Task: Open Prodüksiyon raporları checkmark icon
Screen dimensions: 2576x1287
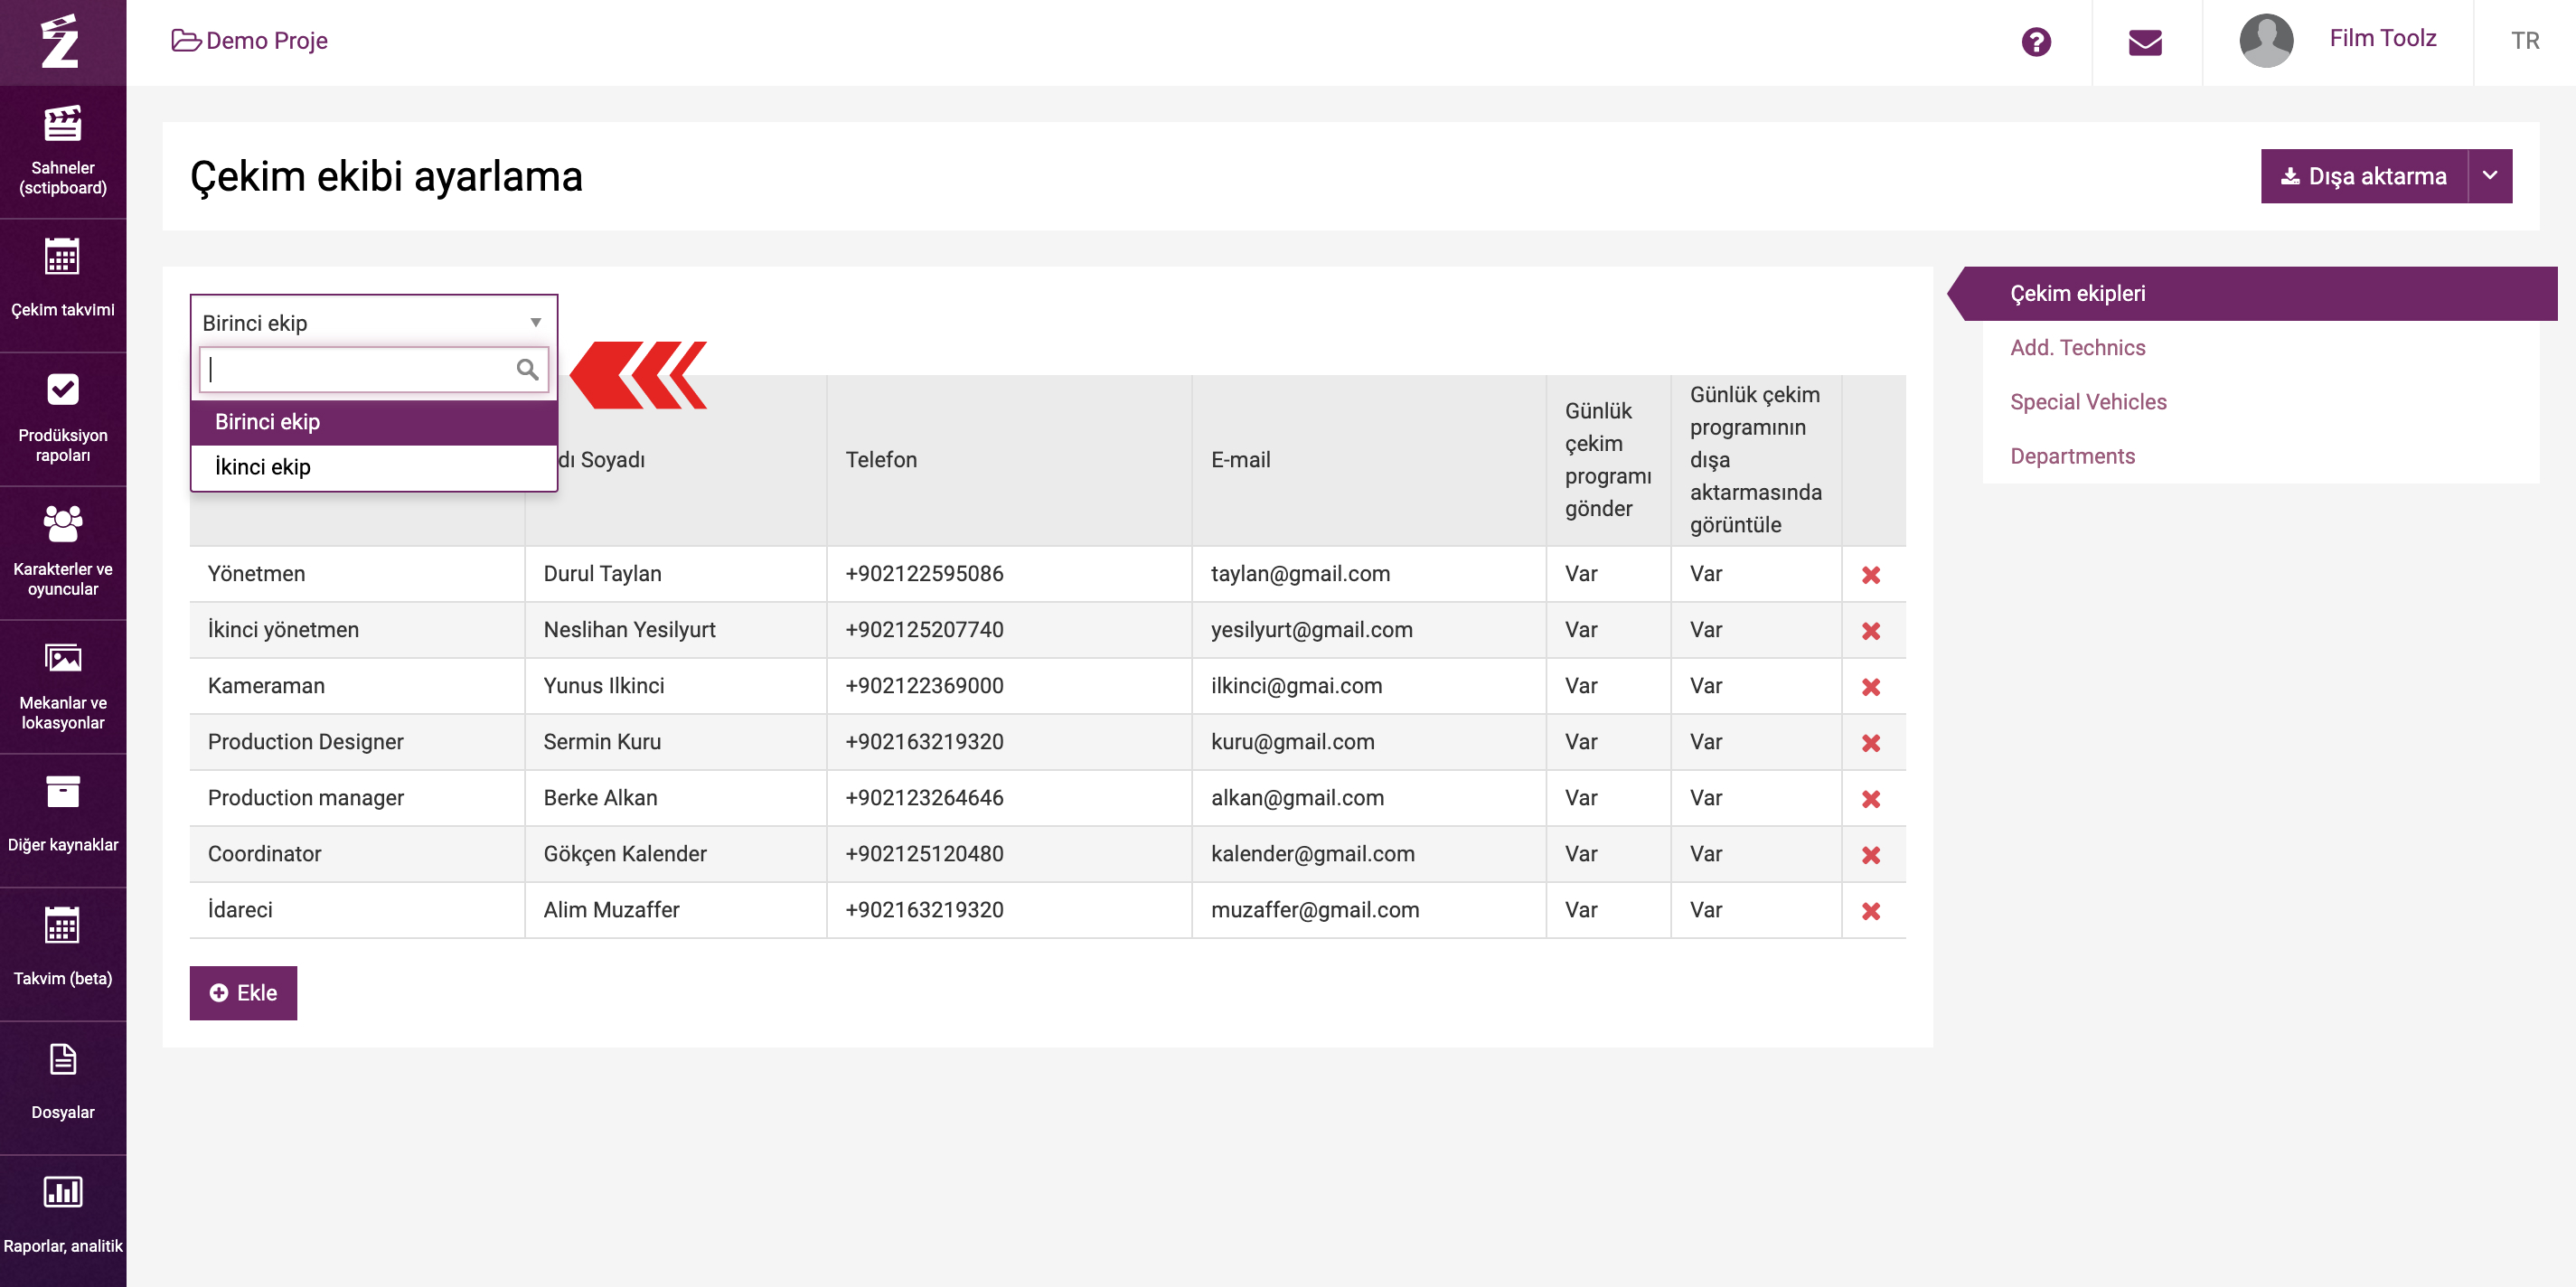Action: [x=63, y=389]
